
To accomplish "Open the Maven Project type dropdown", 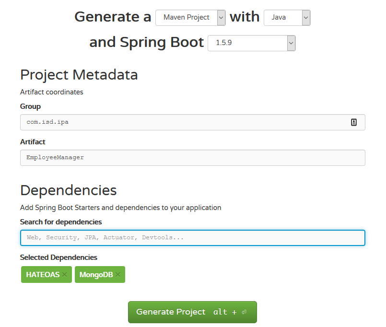I will (x=190, y=18).
